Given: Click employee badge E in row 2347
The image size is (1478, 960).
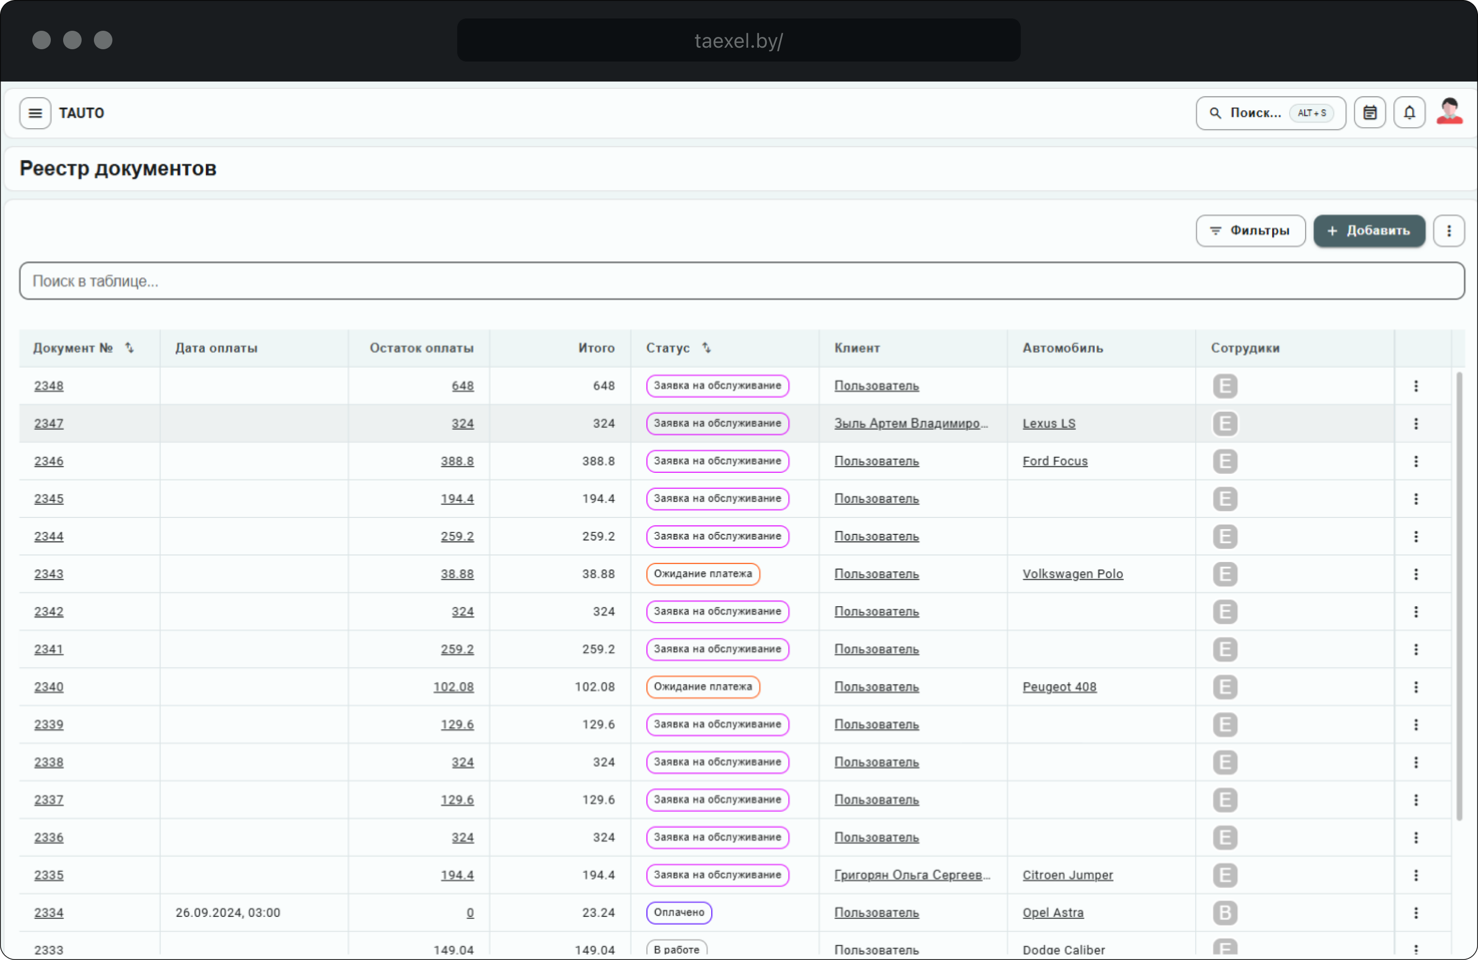Looking at the screenshot, I should (1224, 424).
